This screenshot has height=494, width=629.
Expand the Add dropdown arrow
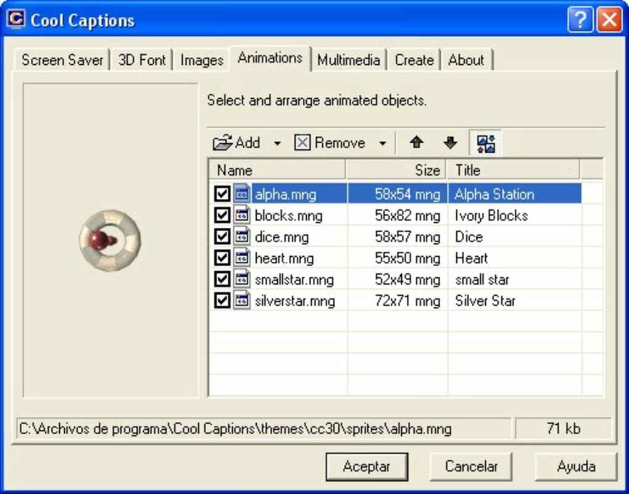click(277, 143)
